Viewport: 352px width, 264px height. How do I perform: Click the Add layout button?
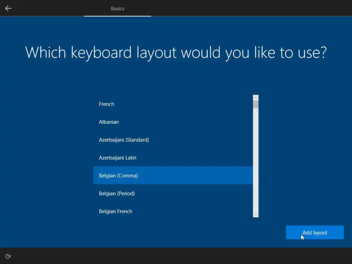(315, 232)
